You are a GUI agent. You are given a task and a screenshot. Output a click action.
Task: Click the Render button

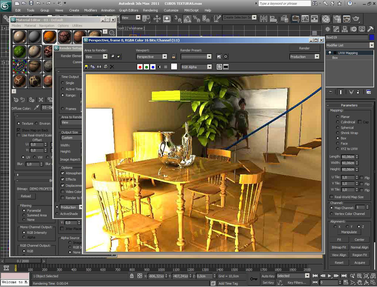[x=304, y=48]
